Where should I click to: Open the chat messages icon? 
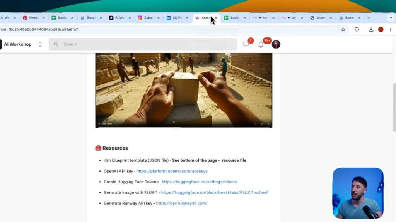click(x=246, y=44)
